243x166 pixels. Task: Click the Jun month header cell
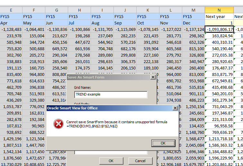pyautogui.click(x=57, y=23)
